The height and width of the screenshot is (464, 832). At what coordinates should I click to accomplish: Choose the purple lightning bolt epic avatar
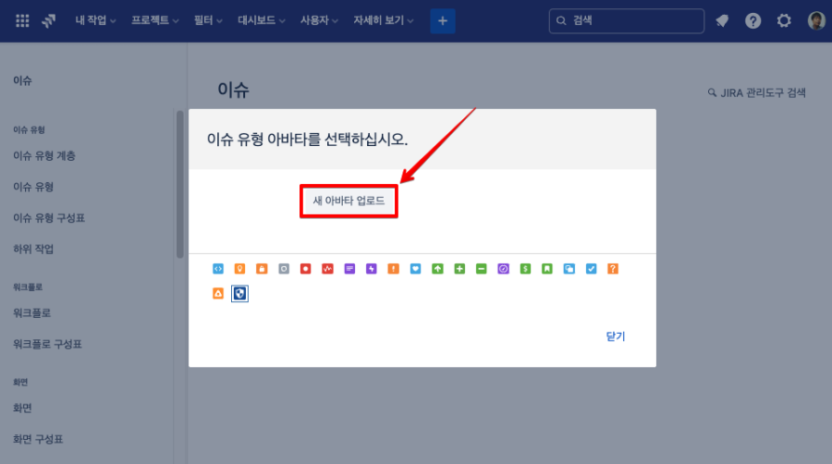372,269
